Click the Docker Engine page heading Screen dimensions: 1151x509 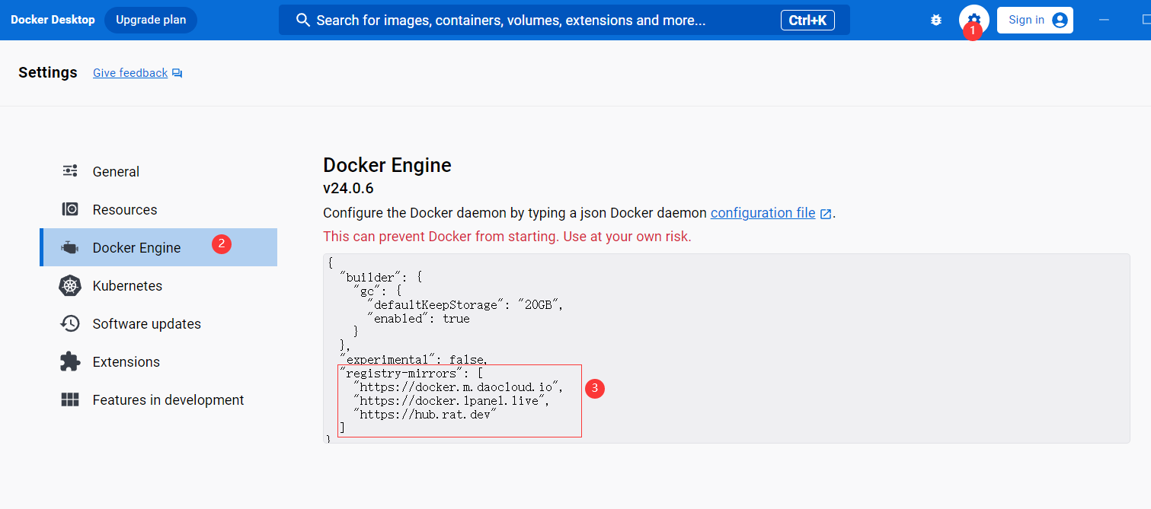[387, 165]
